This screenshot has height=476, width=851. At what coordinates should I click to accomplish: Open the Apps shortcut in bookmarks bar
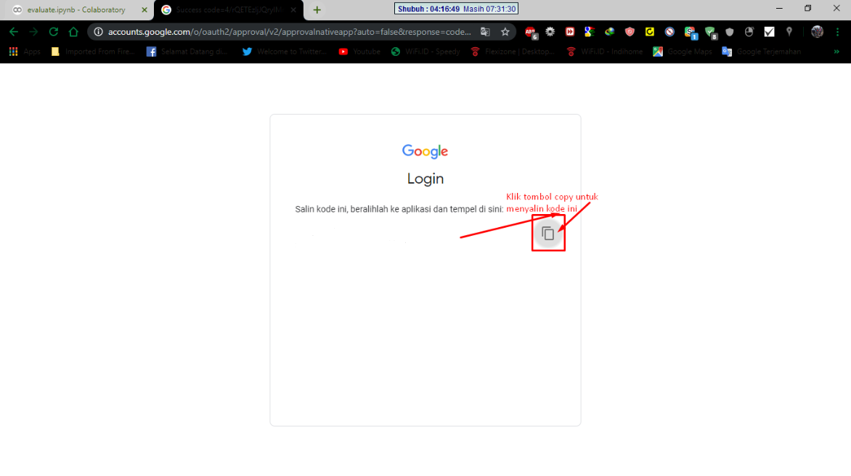click(25, 52)
